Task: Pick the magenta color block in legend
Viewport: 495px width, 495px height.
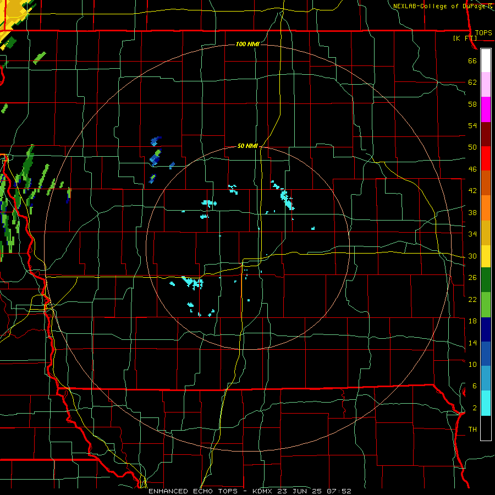Action: click(486, 109)
